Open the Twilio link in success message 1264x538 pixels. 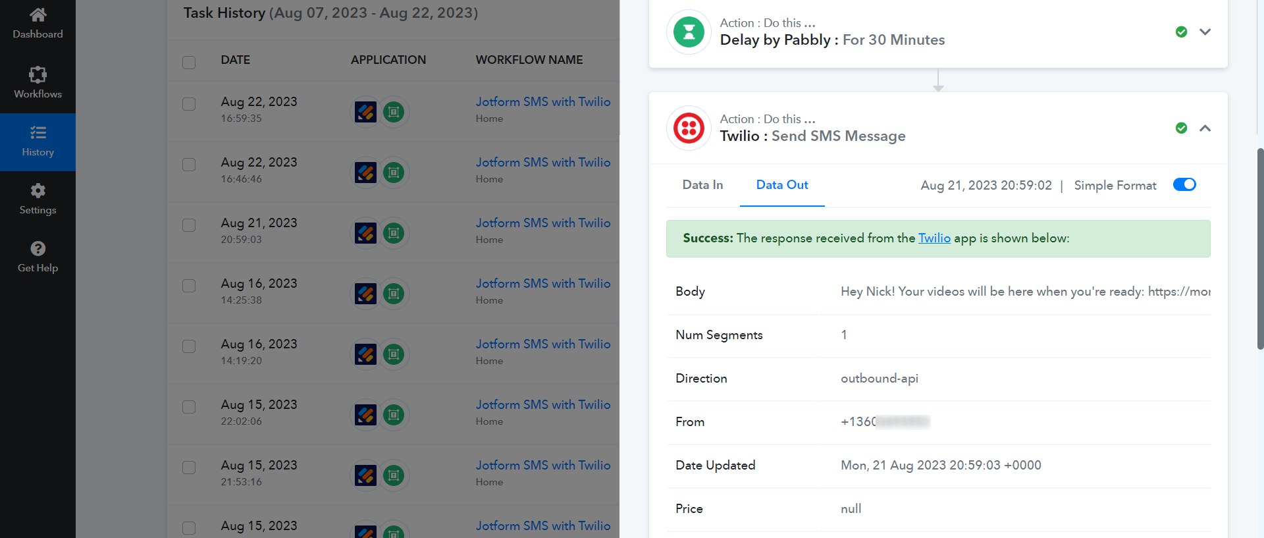click(934, 238)
